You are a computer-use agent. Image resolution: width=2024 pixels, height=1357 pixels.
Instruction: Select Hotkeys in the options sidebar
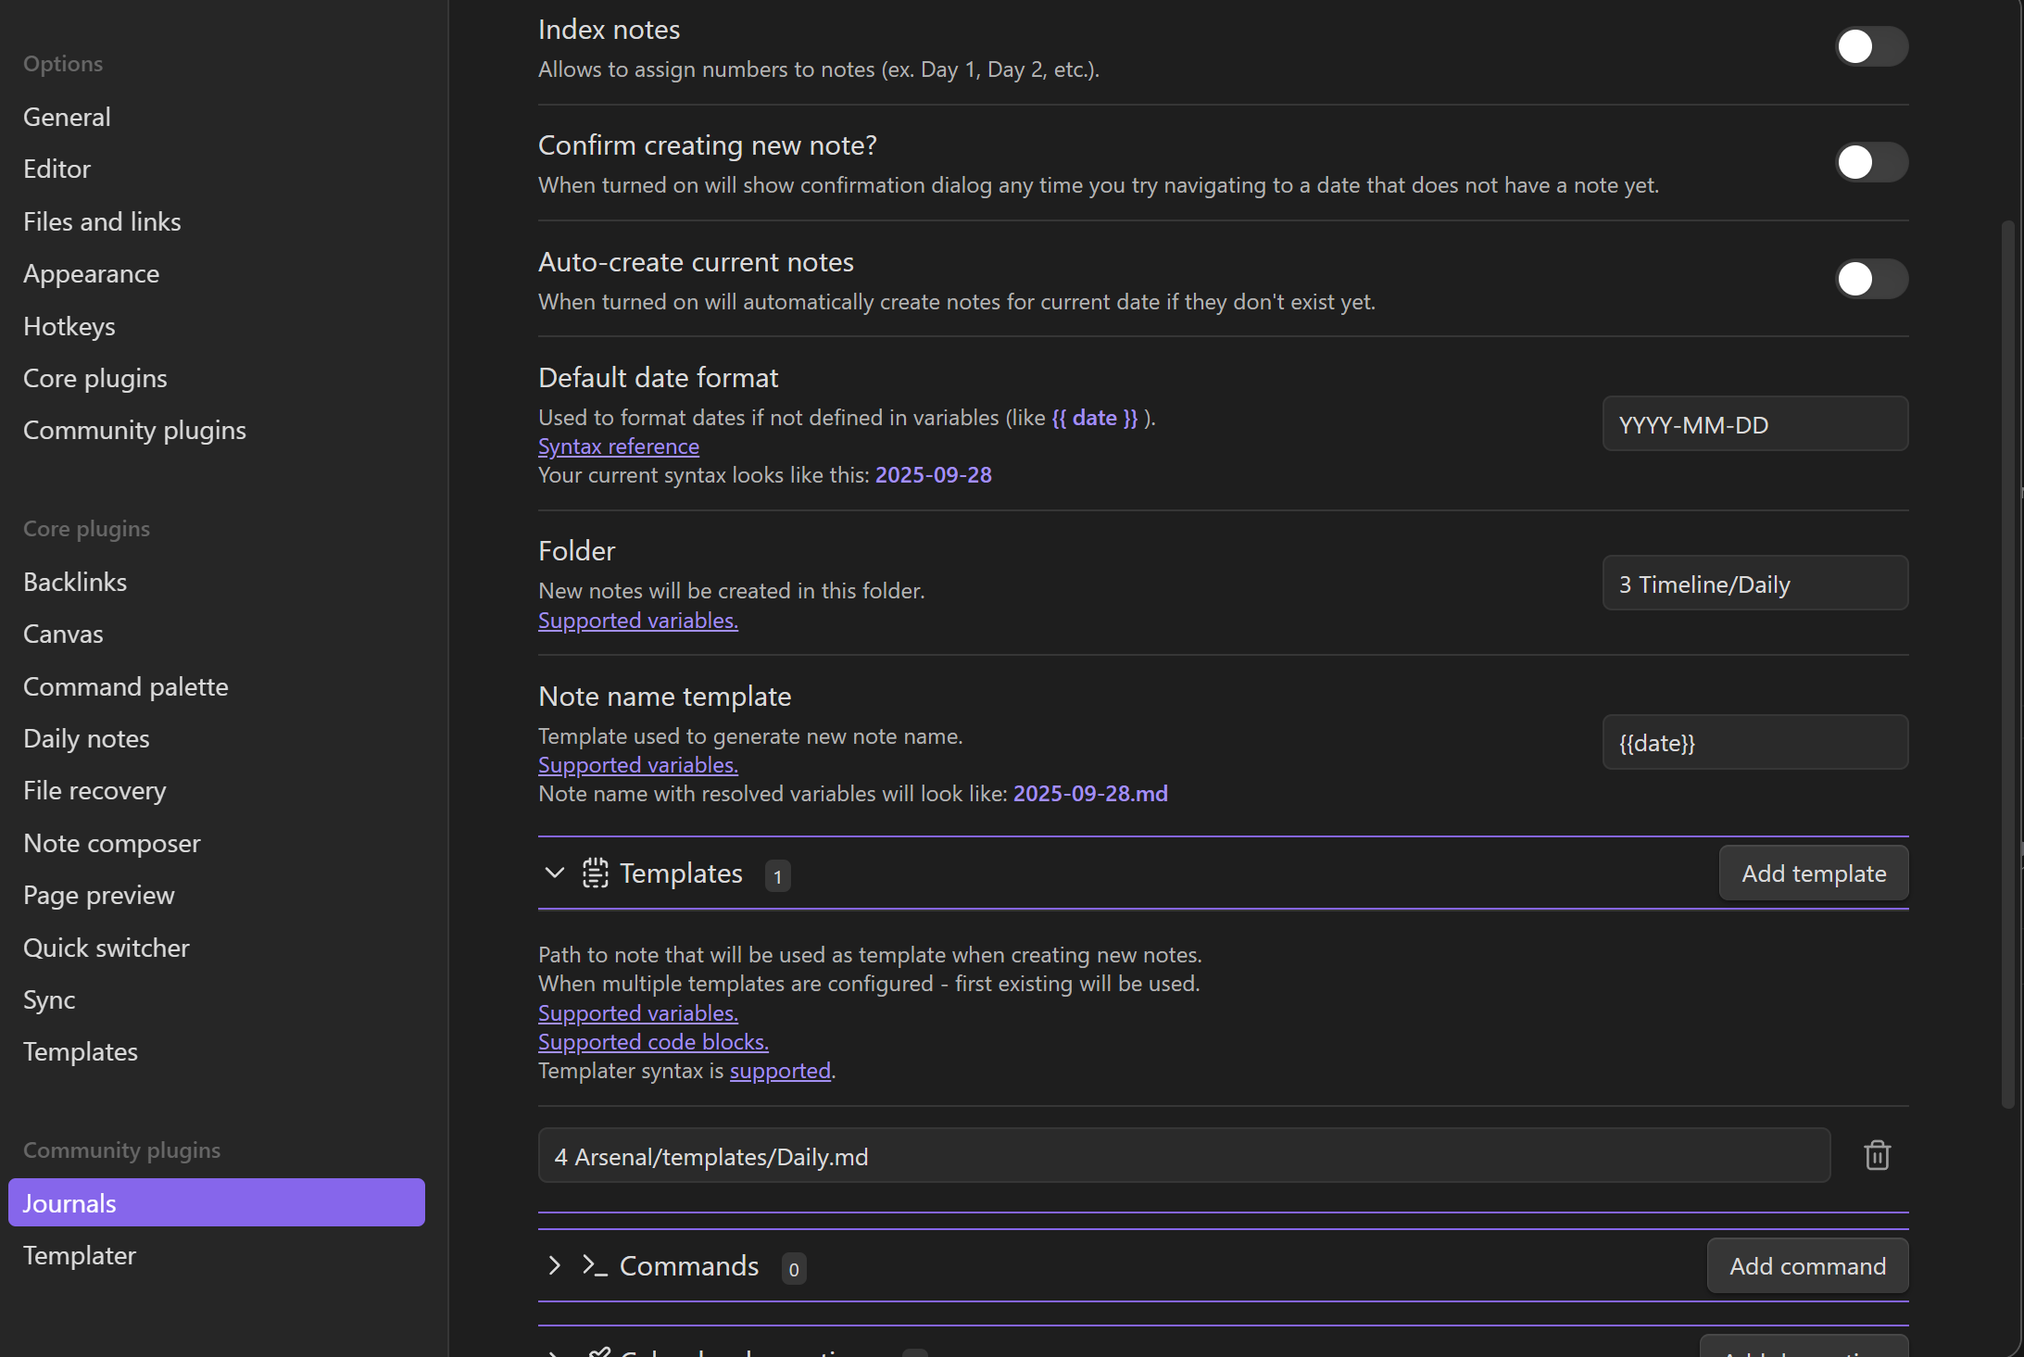pos(69,327)
